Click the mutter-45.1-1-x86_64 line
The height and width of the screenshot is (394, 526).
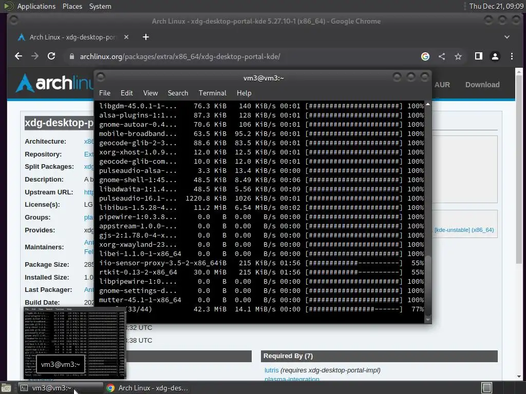[261, 300]
